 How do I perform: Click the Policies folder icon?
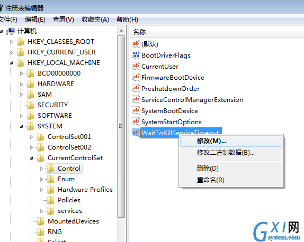51,200
